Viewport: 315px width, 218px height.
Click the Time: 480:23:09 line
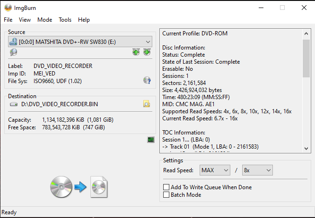point(196,97)
